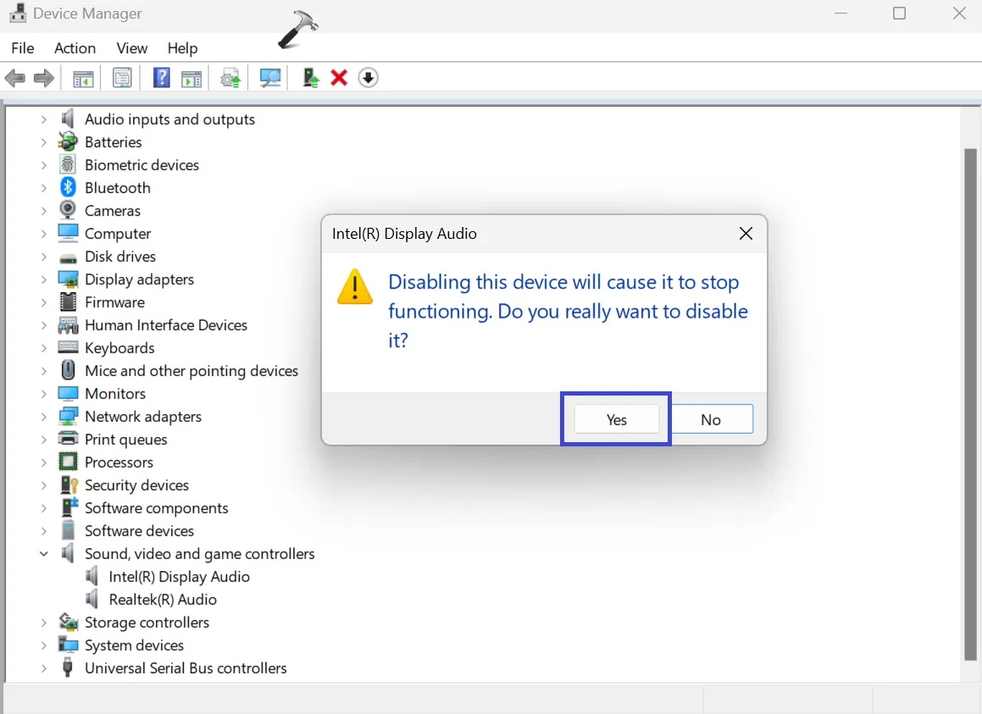The width and height of the screenshot is (982, 714).
Task: Open the Help menu
Action: [x=182, y=48]
